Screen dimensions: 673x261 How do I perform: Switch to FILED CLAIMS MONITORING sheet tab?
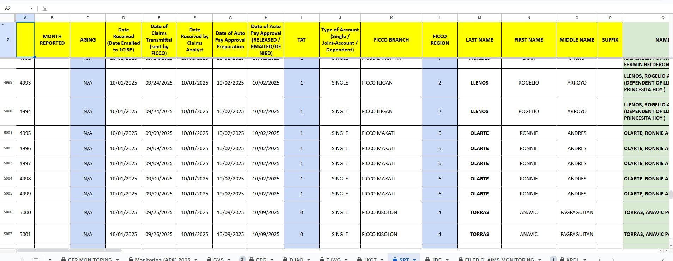pyautogui.click(x=499, y=259)
